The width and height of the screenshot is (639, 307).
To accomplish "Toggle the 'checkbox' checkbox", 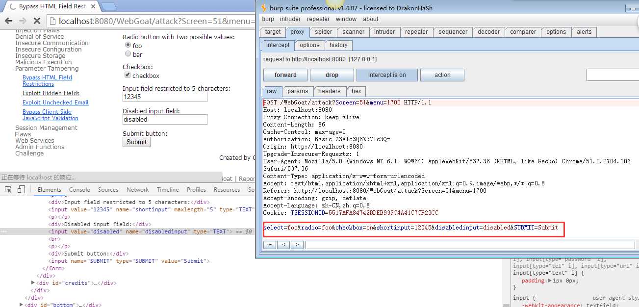I will coord(128,75).
